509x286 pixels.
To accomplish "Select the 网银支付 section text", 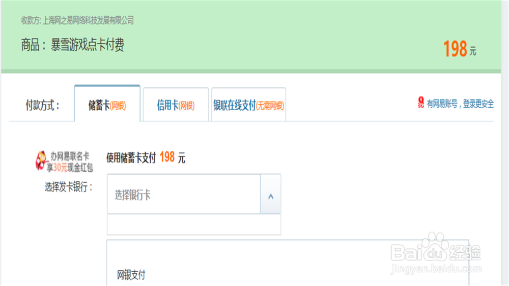I will click(x=131, y=275).
